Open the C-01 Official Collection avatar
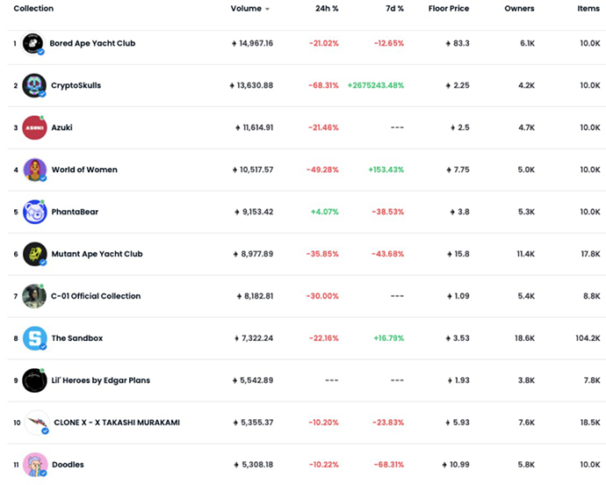This screenshot has height=485, width=606. tap(34, 296)
